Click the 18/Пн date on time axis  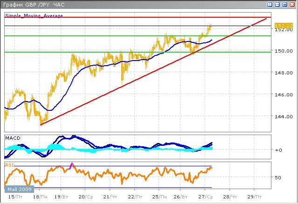tap(40, 197)
